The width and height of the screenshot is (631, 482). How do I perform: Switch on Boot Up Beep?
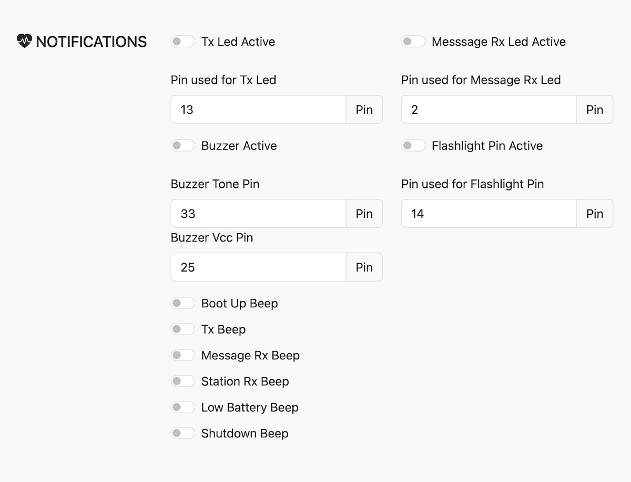click(182, 303)
